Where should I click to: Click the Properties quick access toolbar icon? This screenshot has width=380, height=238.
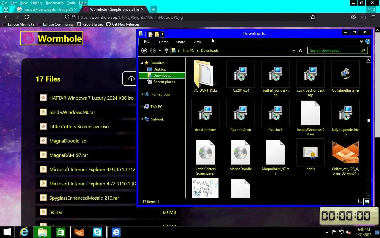pos(151,34)
